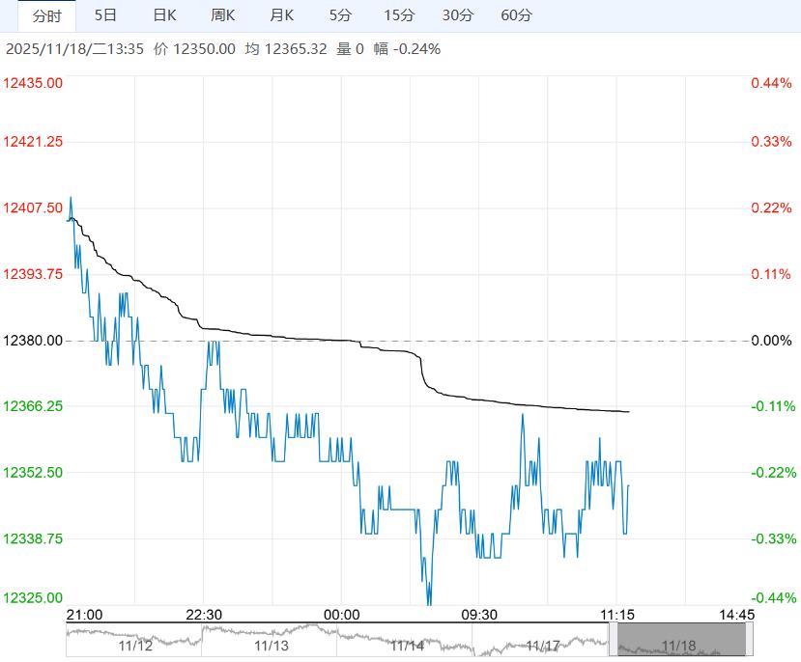Click right handle of the grey range selection
801x662 pixels.
[747, 641]
